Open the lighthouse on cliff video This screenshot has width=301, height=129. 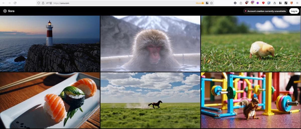pyautogui.click(x=50, y=44)
